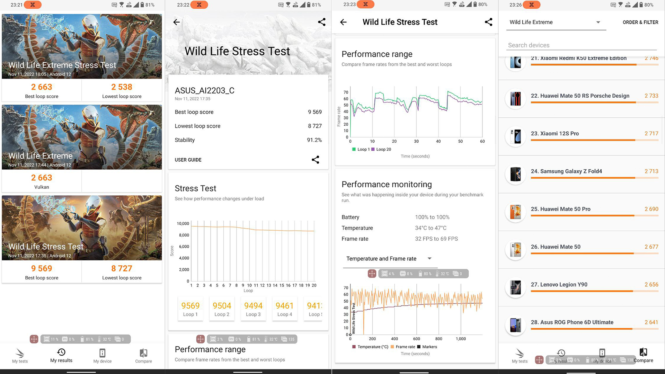The width and height of the screenshot is (665, 374).
Task: Tap Xiaomi 12S Pro device thumbnail
Action: [x=515, y=136]
